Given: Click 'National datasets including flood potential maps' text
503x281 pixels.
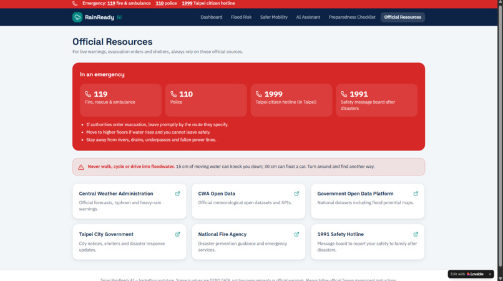Looking at the screenshot, I should pos(365,203).
